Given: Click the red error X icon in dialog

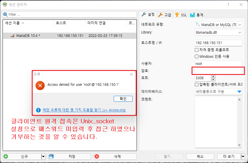Looking at the screenshot, I should tap(40, 86).
